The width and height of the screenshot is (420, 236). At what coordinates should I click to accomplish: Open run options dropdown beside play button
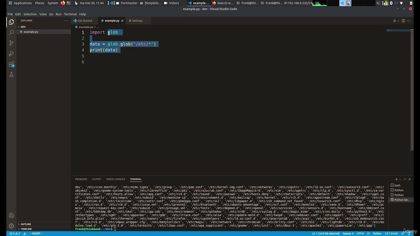tap(398, 21)
